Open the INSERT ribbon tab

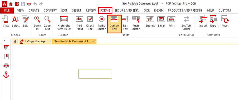pyautogui.click(x=77, y=11)
